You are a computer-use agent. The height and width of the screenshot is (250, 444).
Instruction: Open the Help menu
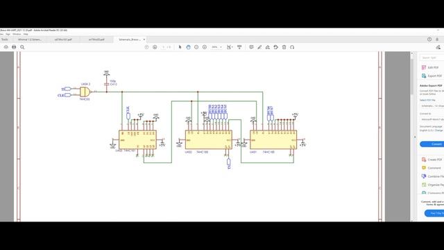pos(26,34)
